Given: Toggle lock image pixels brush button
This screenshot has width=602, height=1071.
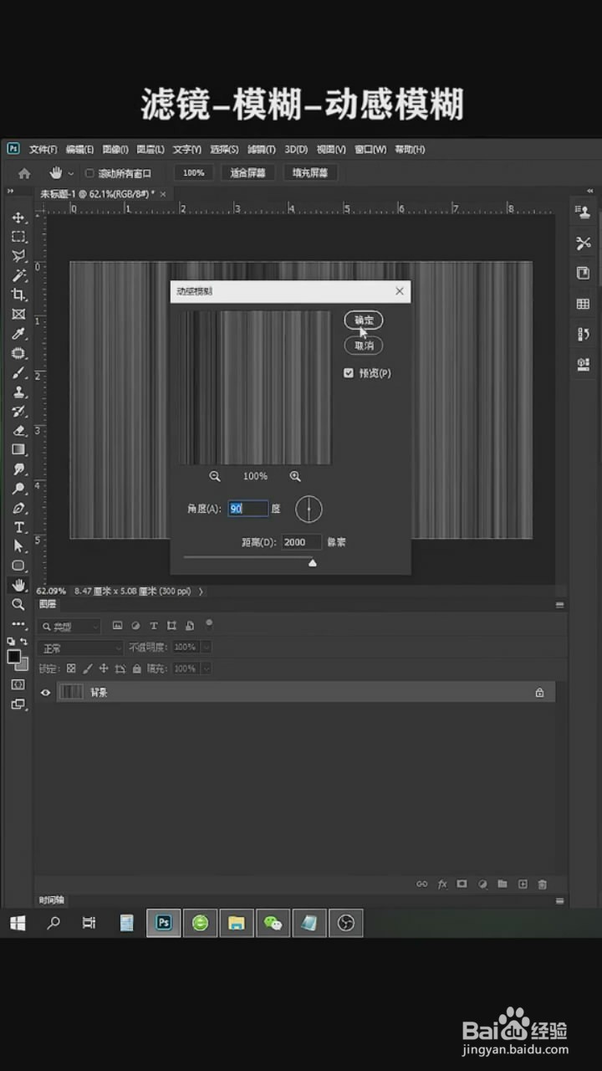Looking at the screenshot, I should [88, 669].
